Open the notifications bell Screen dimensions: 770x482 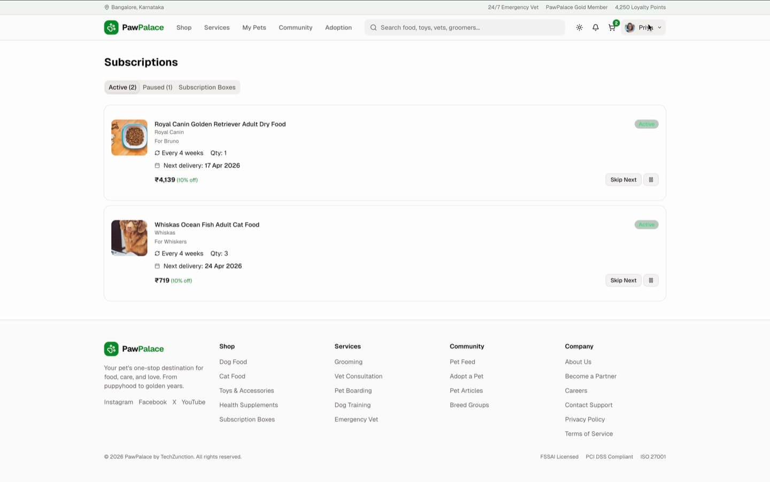(595, 27)
